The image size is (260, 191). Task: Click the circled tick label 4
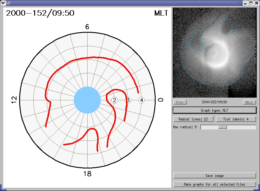pos(142,100)
